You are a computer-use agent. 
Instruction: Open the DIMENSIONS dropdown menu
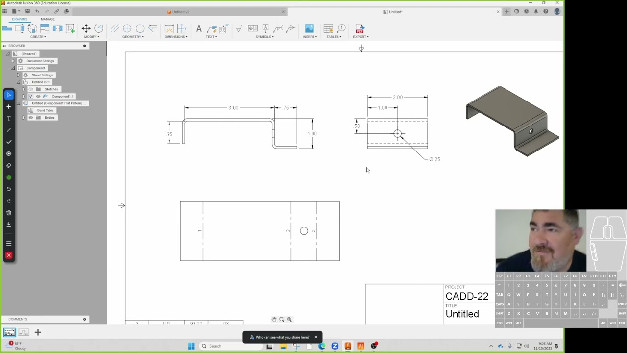coord(176,37)
